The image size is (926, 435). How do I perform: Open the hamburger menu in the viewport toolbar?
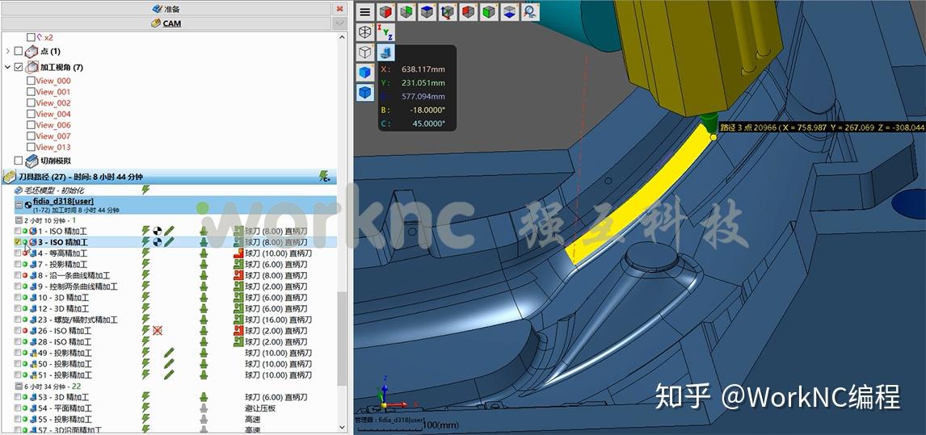pos(365,12)
